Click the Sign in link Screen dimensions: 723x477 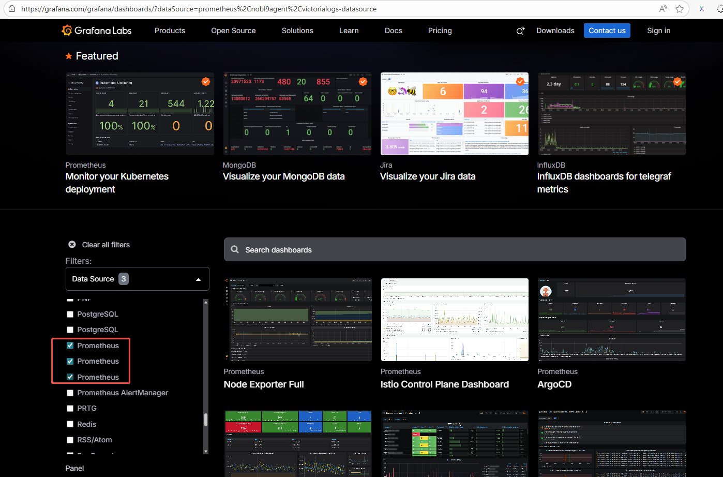pyautogui.click(x=658, y=31)
